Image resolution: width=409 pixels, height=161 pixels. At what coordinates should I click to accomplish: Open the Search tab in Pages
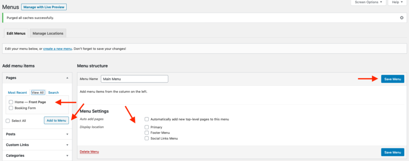pos(54,92)
